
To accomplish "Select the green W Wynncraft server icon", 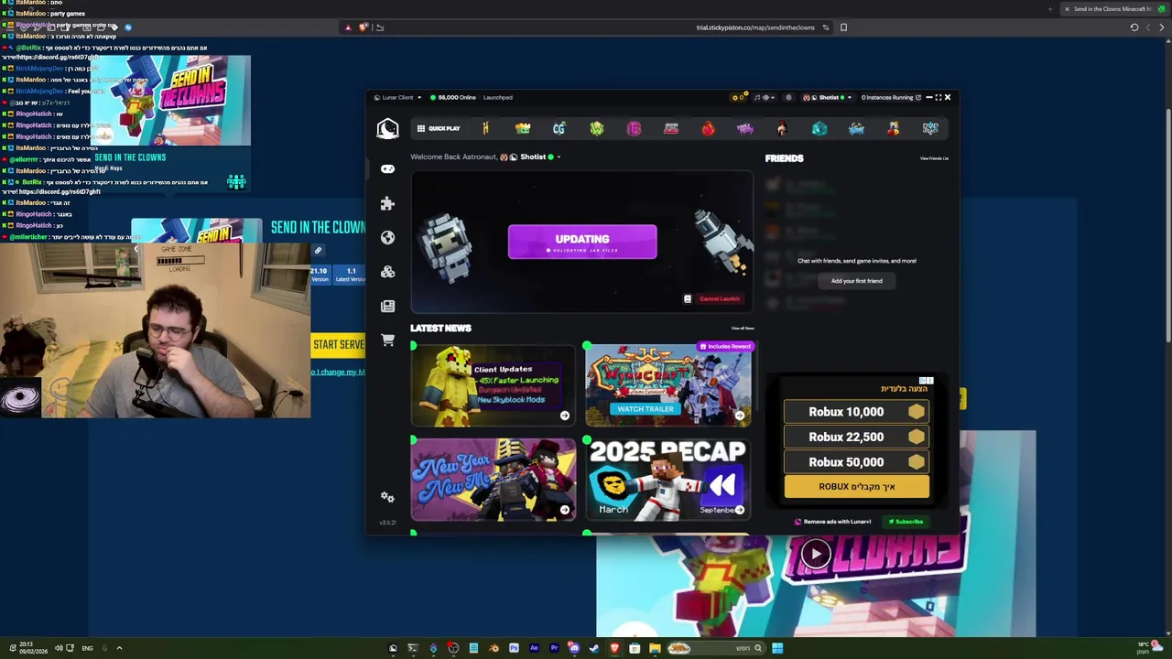I will (597, 129).
